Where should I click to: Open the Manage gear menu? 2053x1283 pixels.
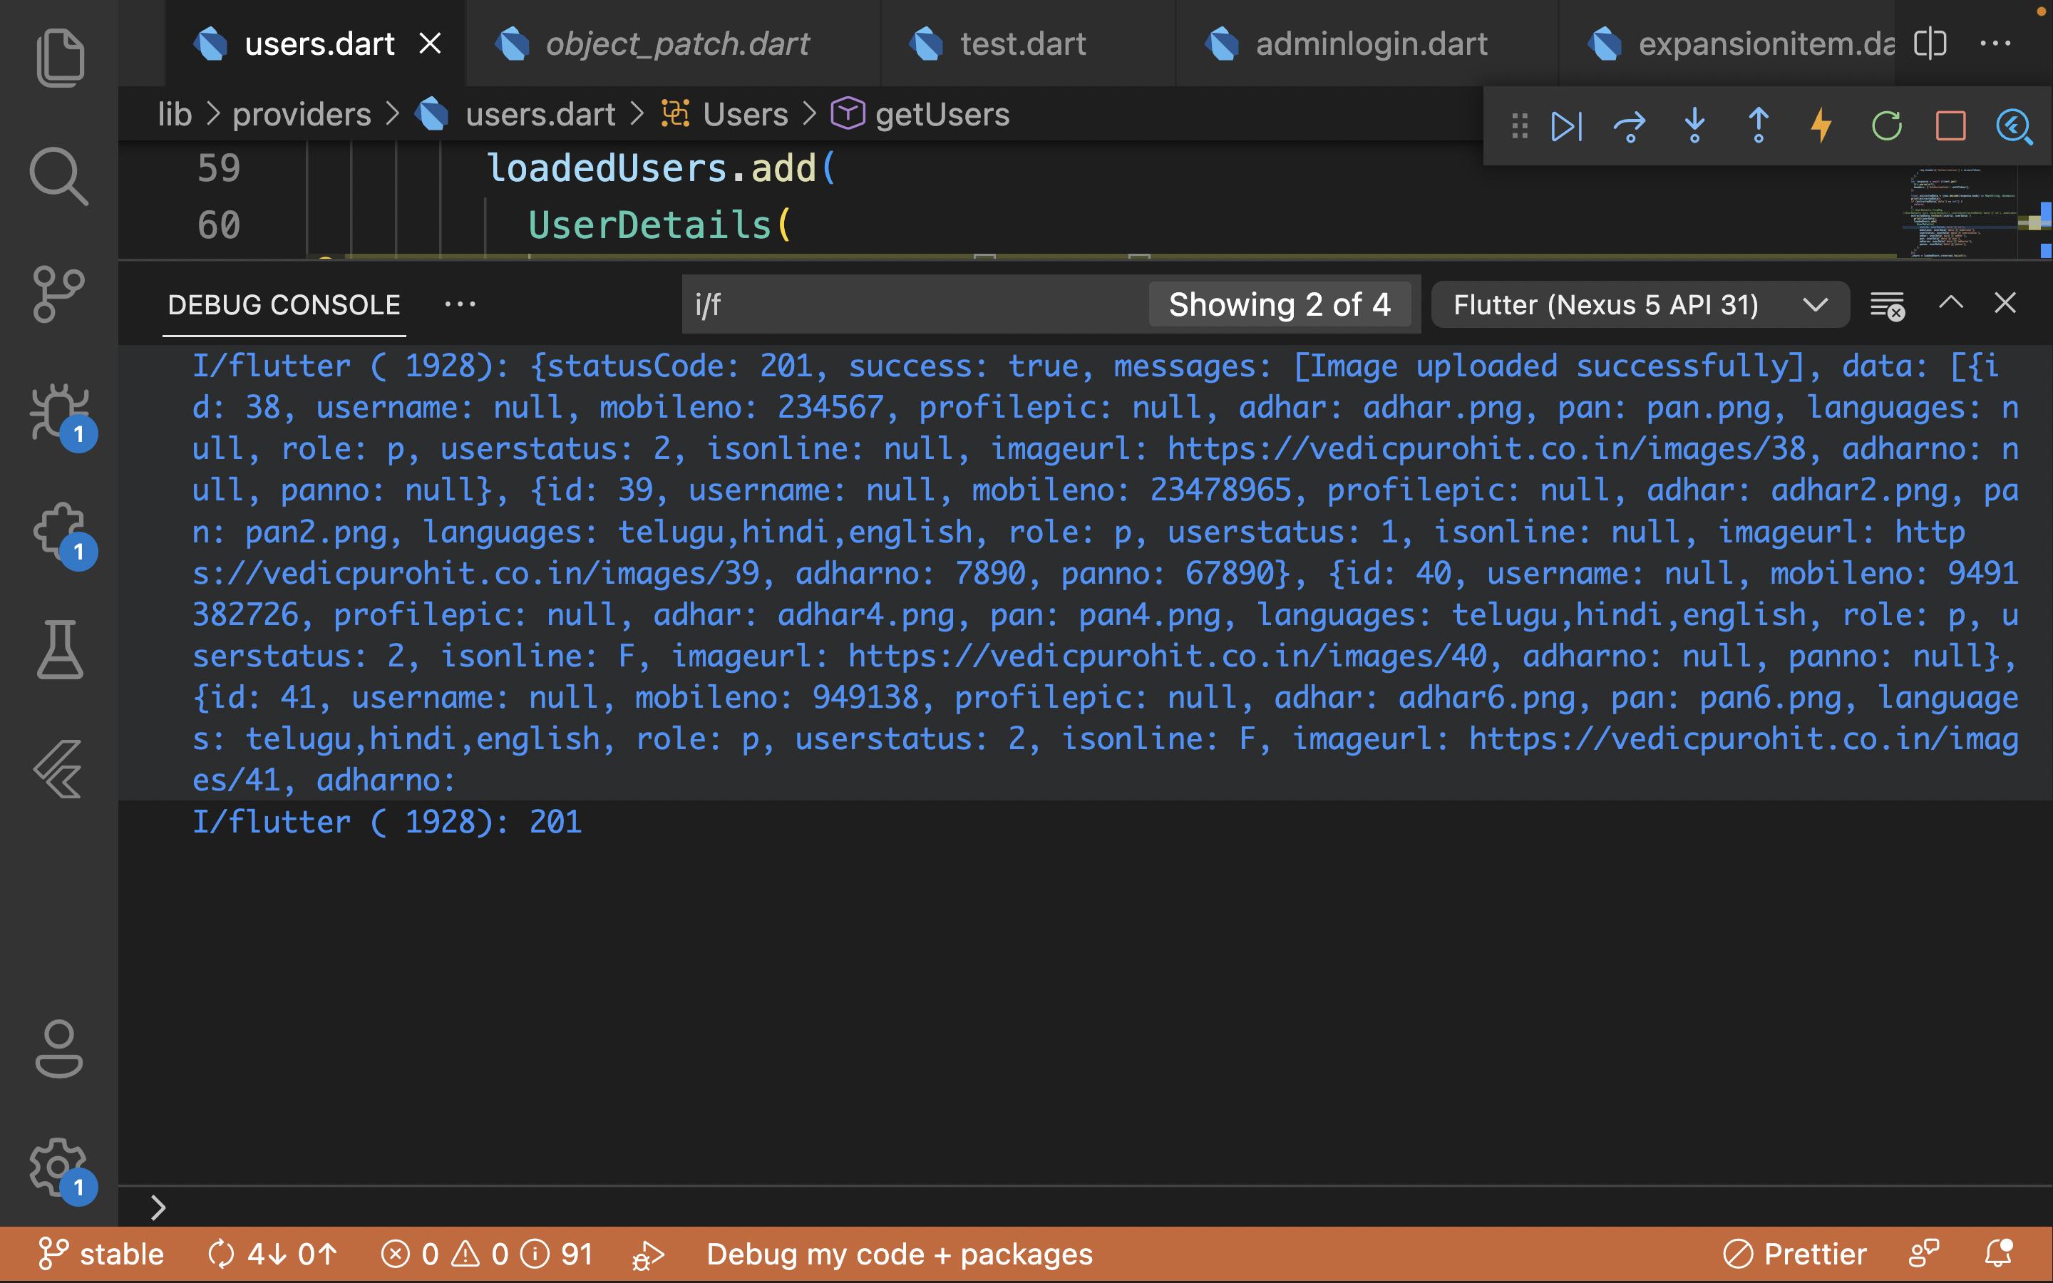pos(59,1168)
